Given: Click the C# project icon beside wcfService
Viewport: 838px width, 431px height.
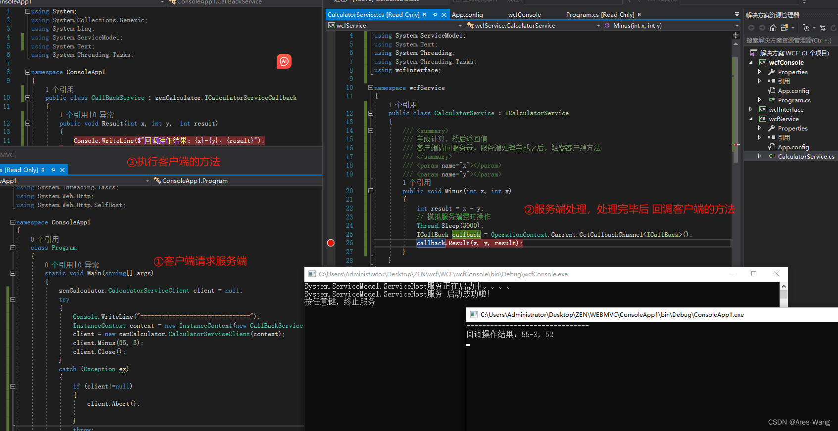Looking at the screenshot, I should coord(763,119).
